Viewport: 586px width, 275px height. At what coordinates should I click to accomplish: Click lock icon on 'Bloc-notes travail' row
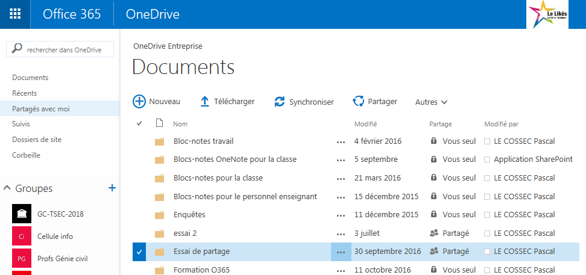pos(433,141)
